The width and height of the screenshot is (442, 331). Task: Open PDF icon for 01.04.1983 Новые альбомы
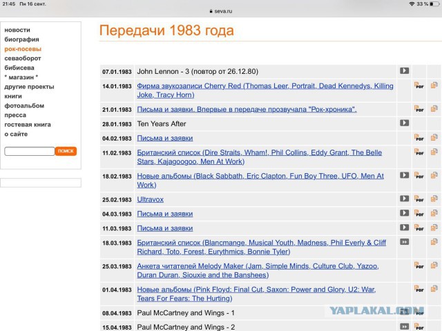tap(419, 289)
